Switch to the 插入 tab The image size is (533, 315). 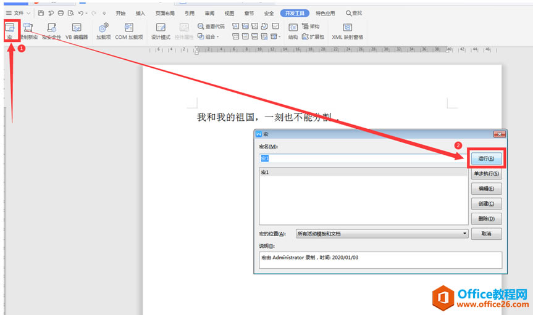pyautogui.click(x=140, y=13)
